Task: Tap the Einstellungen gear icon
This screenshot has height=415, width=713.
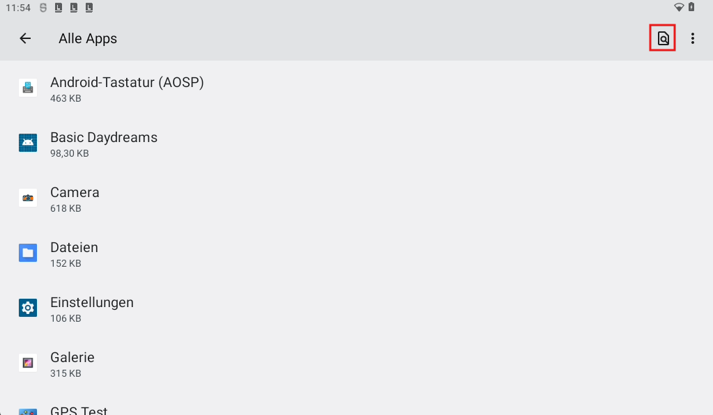Action: [28, 308]
